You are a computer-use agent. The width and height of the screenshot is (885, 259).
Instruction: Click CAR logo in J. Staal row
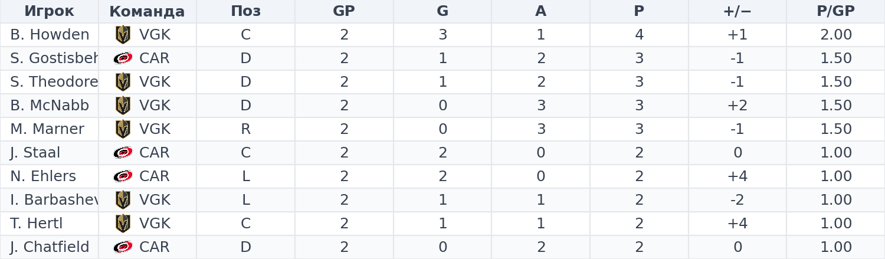[123, 153]
